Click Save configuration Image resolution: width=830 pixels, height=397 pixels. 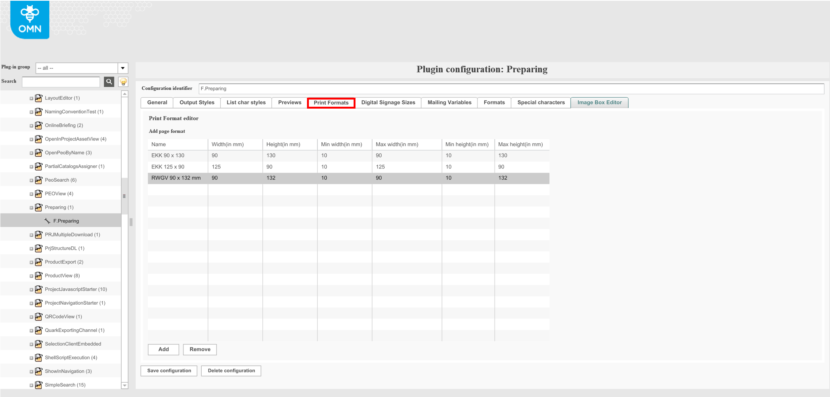click(169, 371)
